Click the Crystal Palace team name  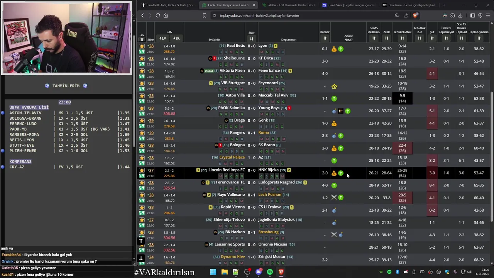point(232,157)
